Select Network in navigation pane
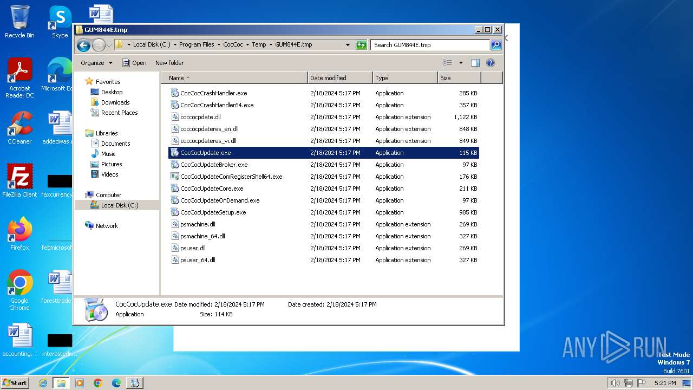Screen dimensions: 693x390 point(107,226)
